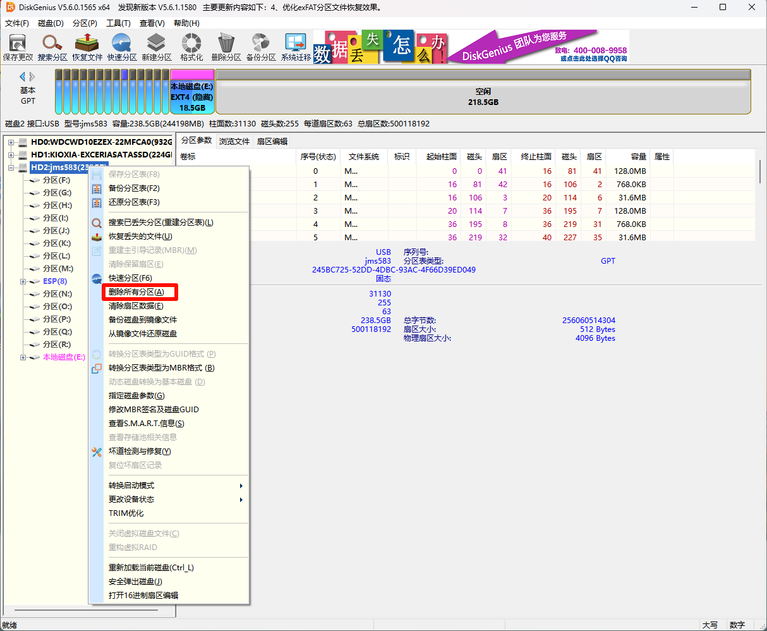This screenshot has height=631, width=767.
Task: Launch the 快速分区 quick partition tool
Action: coord(122,47)
